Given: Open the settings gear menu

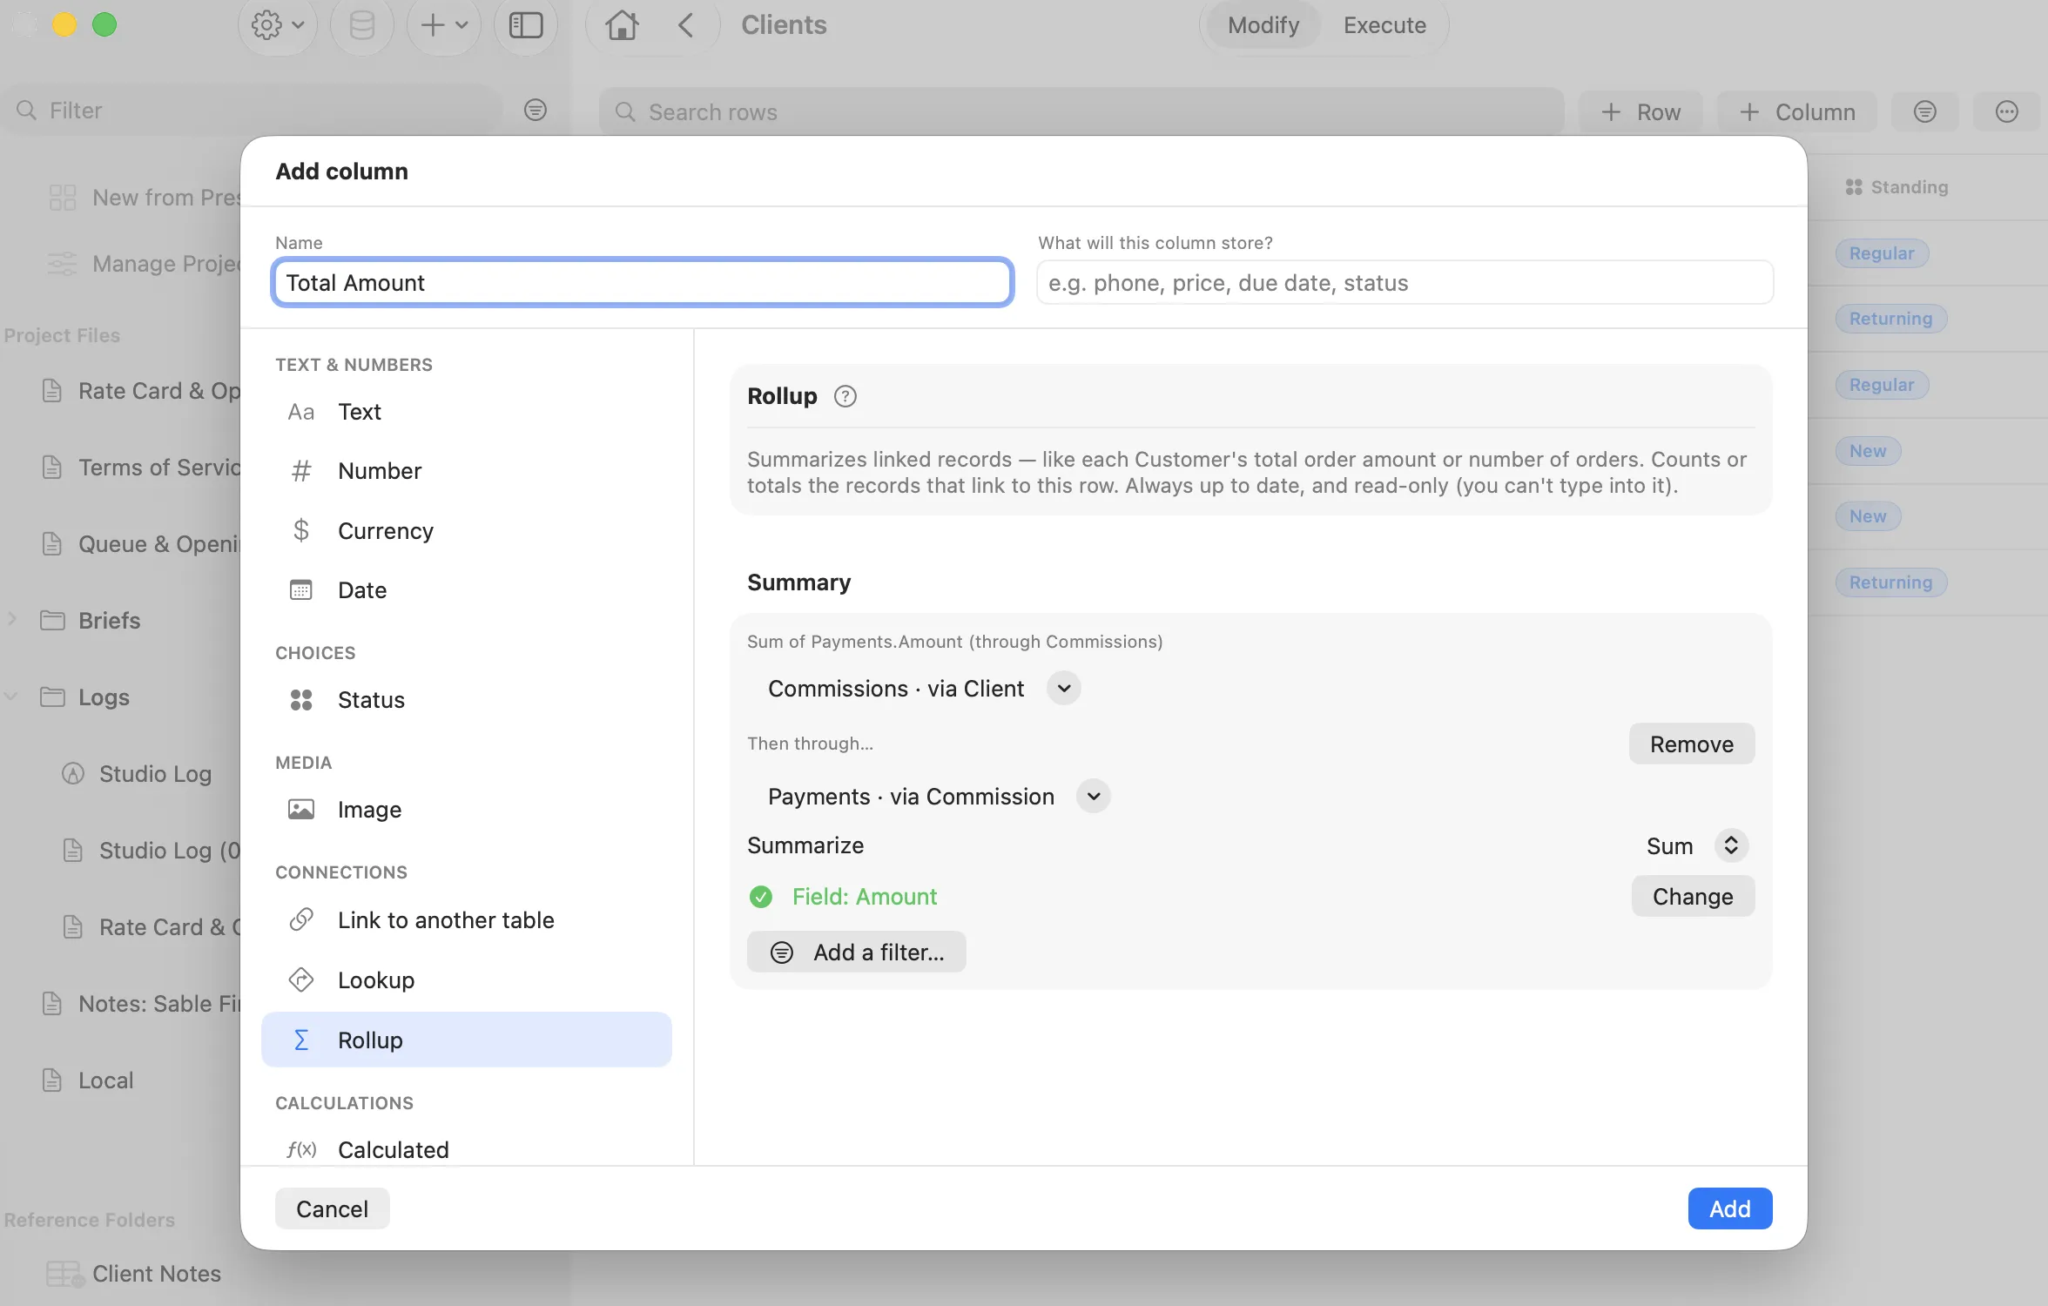Looking at the screenshot, I should coord(277,25).
